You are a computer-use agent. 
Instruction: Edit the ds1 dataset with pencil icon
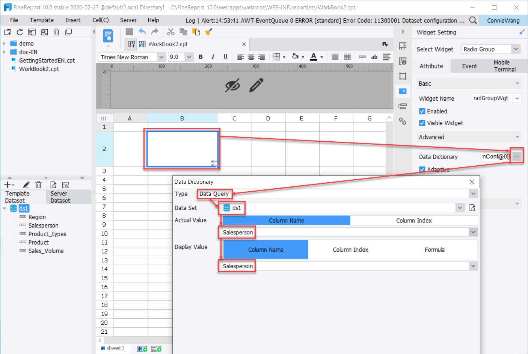(x=26, y=185)
